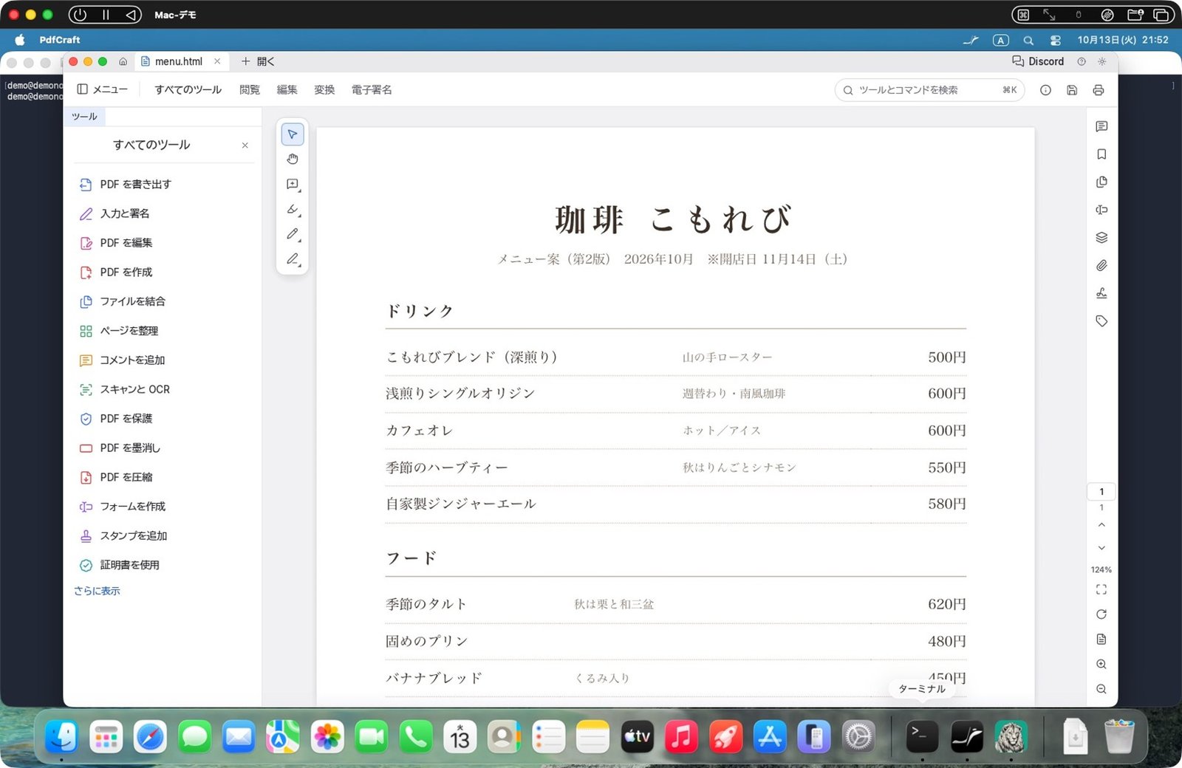
Task: Toggle the メニュー sidebar button
Action: pyautogui.click(x=103, y=89)
